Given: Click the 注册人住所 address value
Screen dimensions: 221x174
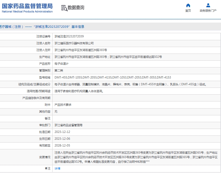Looking at the screenshot, I should point(81,50).
